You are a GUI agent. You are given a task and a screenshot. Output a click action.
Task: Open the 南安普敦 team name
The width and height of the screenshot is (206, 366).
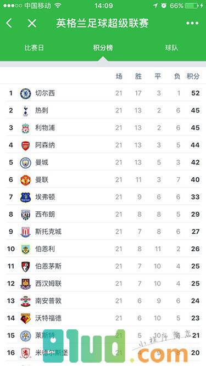48,301
